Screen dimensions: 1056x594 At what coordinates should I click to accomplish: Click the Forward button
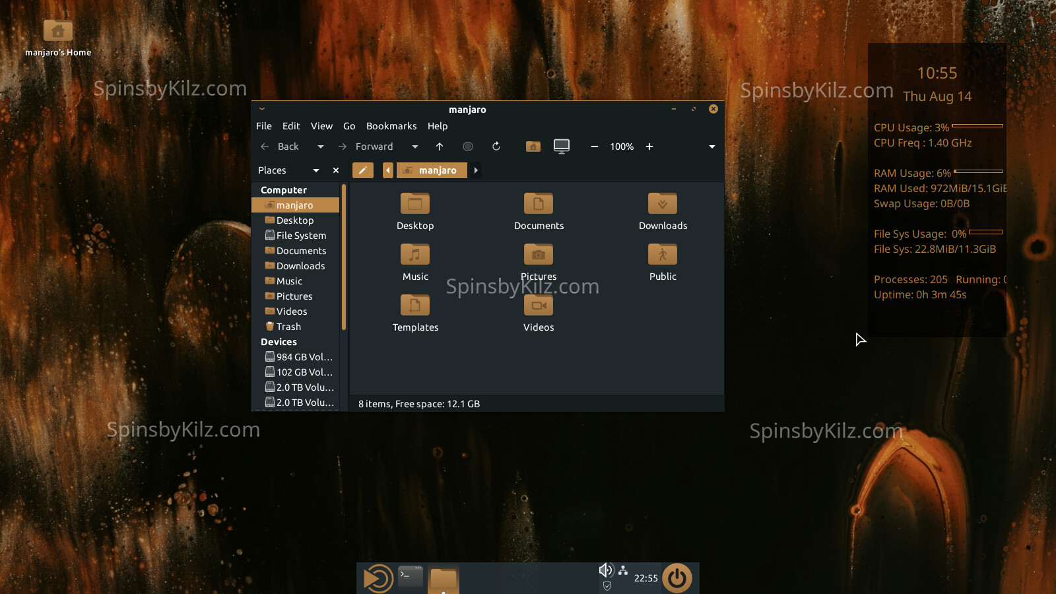click(366, 147)
